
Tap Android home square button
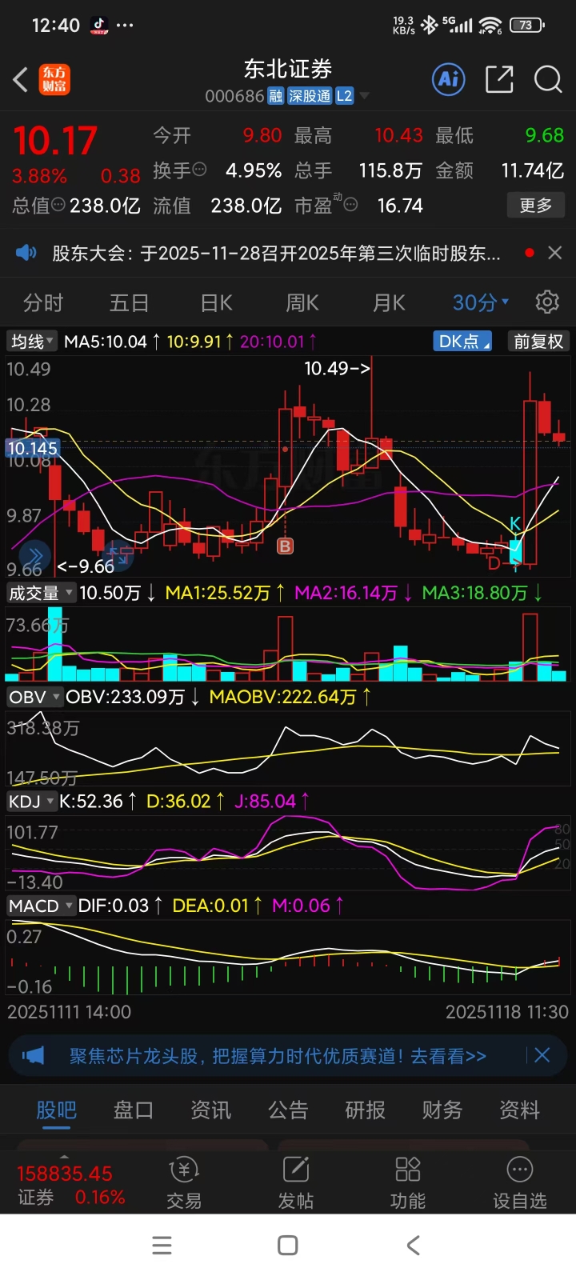(x=288, y=1246)
